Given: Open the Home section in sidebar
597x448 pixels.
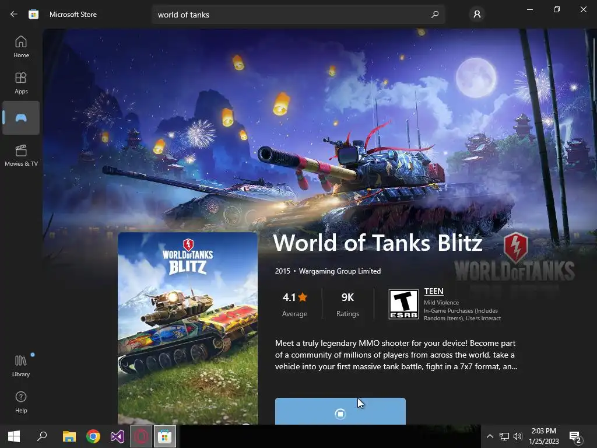Looking at the screenshot, I should coord(21,47).
